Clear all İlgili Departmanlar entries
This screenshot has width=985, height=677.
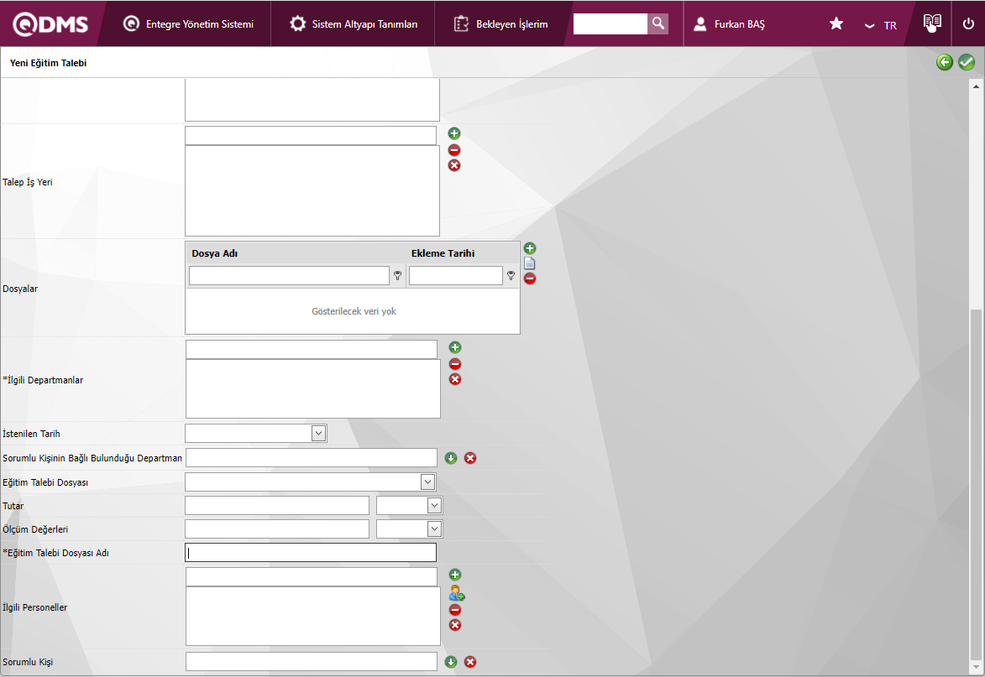tap(455, 379)
